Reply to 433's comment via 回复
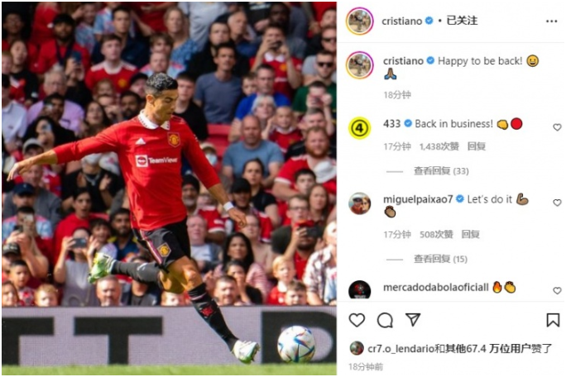This screenshot has height=377, width=566. coord(476,146)
